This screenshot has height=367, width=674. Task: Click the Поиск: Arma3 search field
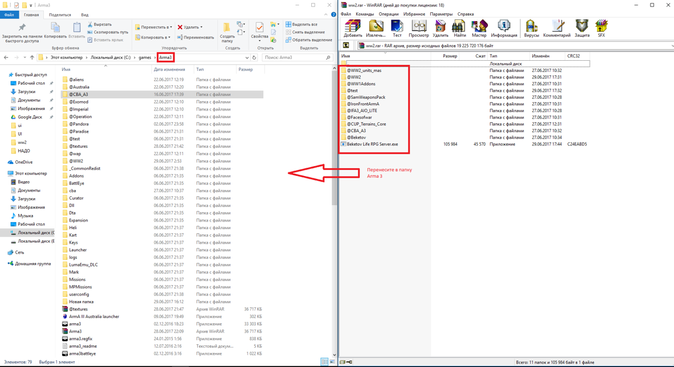297,57
